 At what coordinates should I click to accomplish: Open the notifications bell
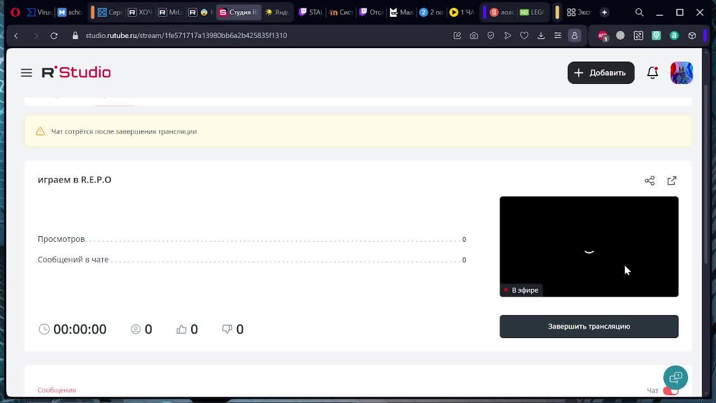click(x=652, y=73)
